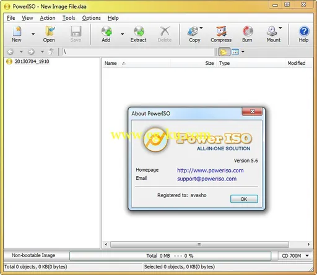This screenshot has width=317, height=275.
Task: Toggle the folder tree view icon
Action: [x=224, y=52]
